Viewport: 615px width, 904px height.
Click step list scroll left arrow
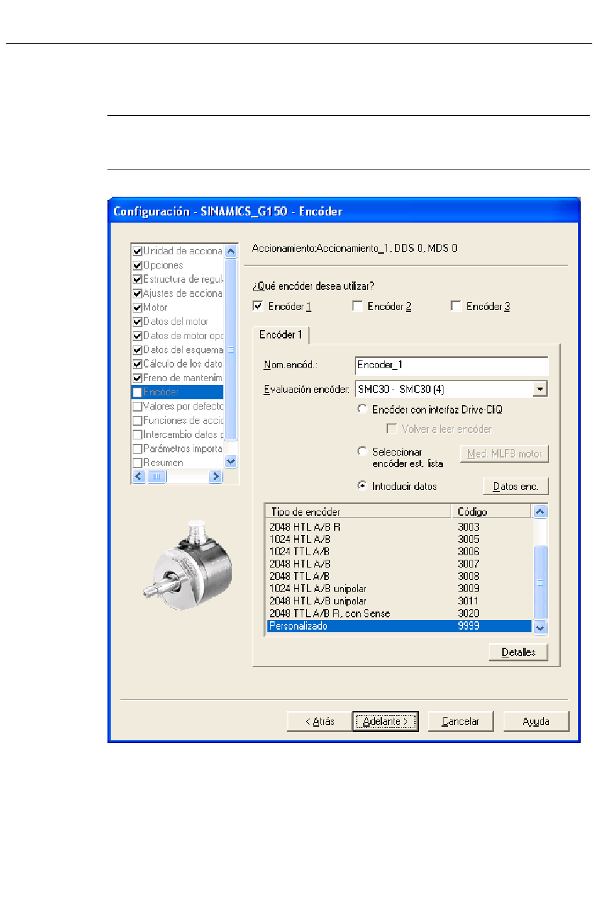[x=139, y=476]
